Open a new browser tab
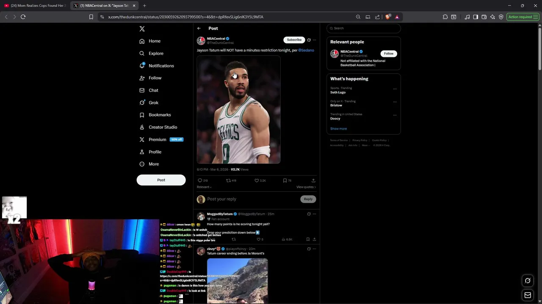 click(x=144, y=5)
